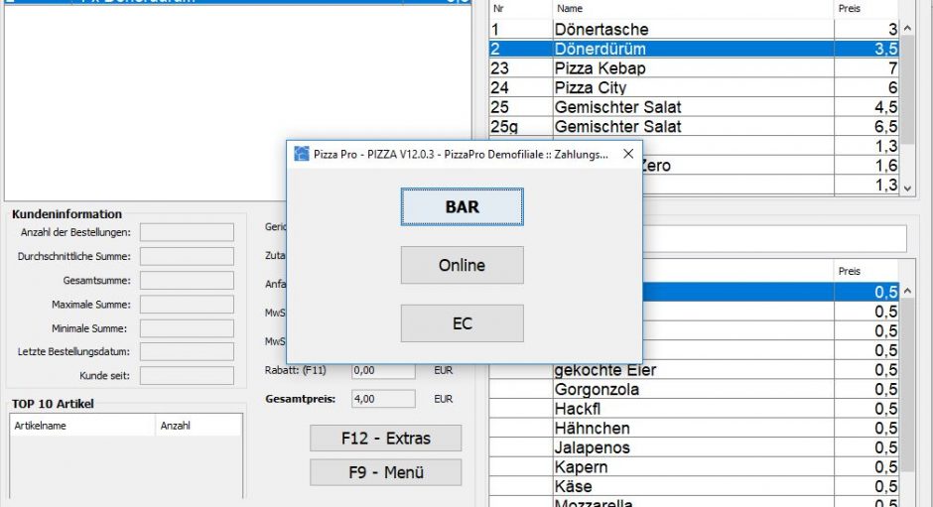Select the Pizza Kebap row
The width and height of the screenshot is (933, 507).
click(694, 68)
